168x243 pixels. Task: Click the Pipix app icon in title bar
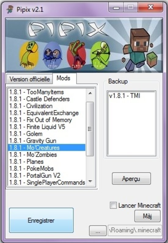(10, 9)
